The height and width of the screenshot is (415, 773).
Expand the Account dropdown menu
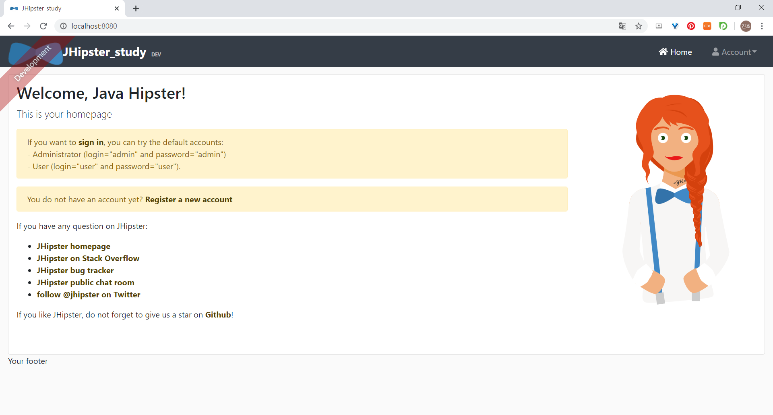click(x=734, y=52)
